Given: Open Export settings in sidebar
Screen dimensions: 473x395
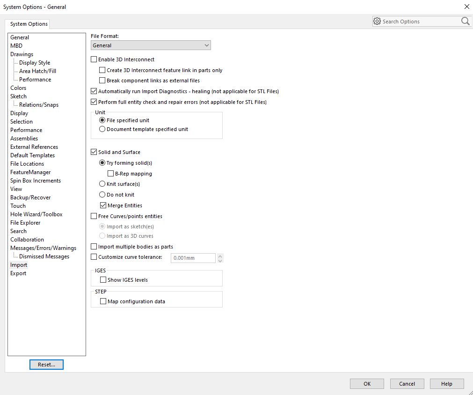Looking at the screenshot, I should click(x=18, y=273).
